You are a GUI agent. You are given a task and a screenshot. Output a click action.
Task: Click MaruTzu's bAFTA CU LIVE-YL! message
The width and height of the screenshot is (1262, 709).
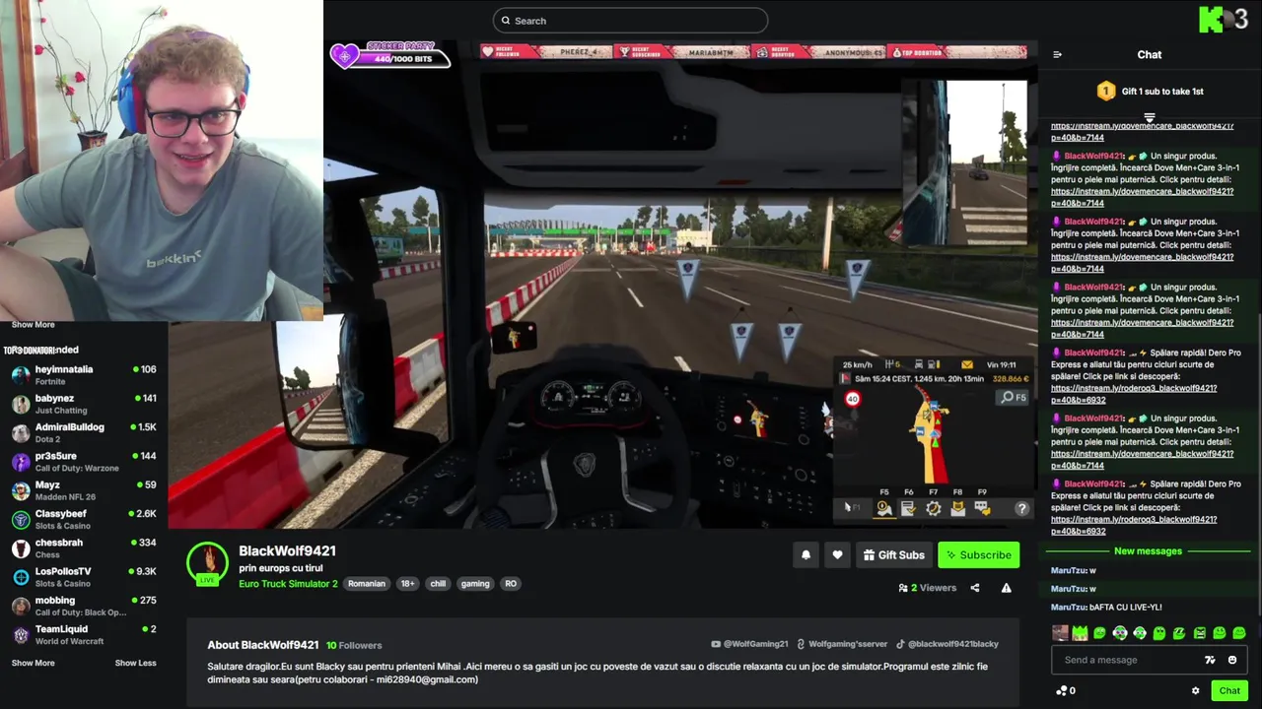(1106, 608)
